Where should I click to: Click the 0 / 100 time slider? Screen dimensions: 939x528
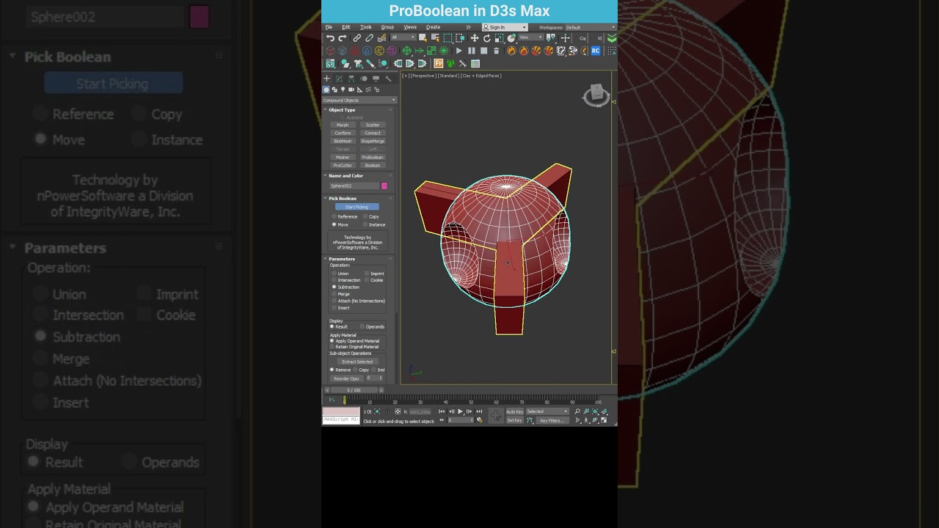pos(354,390)
